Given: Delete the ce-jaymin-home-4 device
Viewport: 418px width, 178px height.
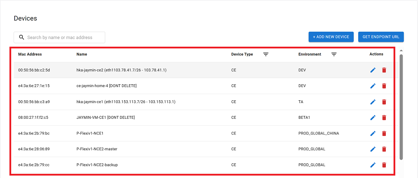Looking at the screenshot, I should [384, 86].
